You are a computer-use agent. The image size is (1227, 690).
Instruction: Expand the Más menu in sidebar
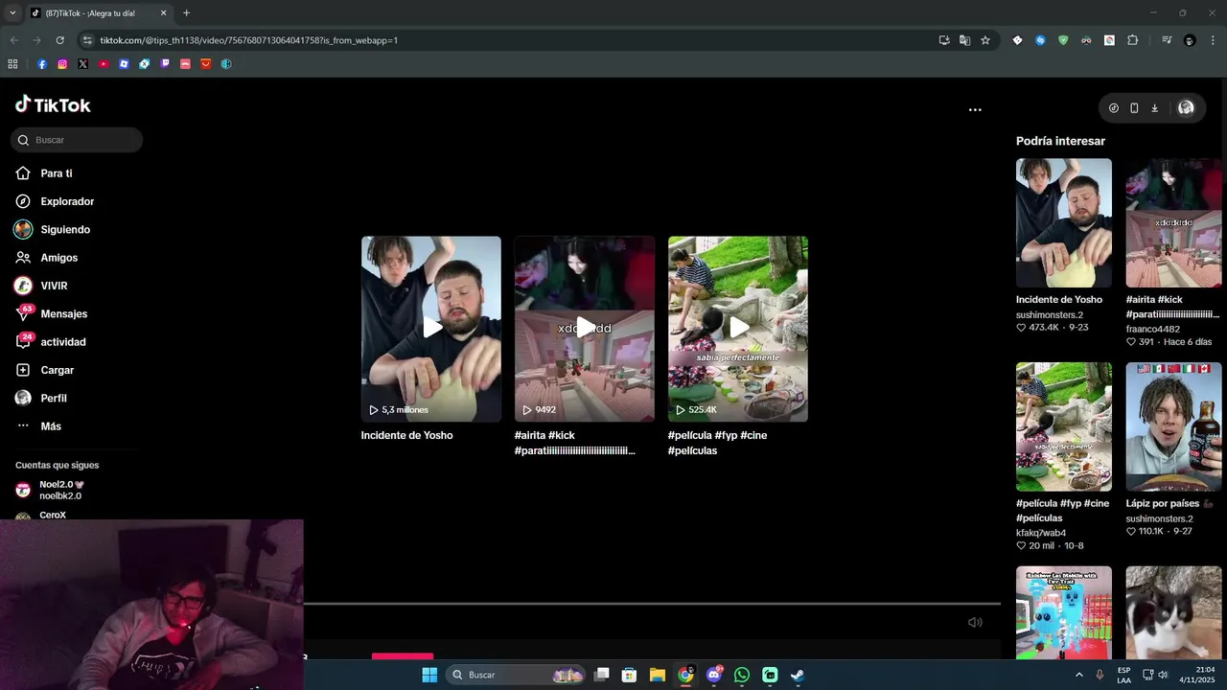click(x=38, y=426)
